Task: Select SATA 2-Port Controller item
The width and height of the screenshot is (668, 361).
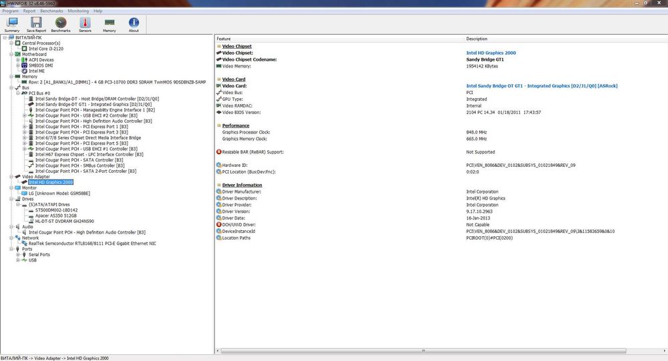Action: pos(86,171)
